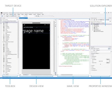The image size is (112, 92).
Task: Click the design view horizontal scrollbar
Action: (x=42, y=75)
